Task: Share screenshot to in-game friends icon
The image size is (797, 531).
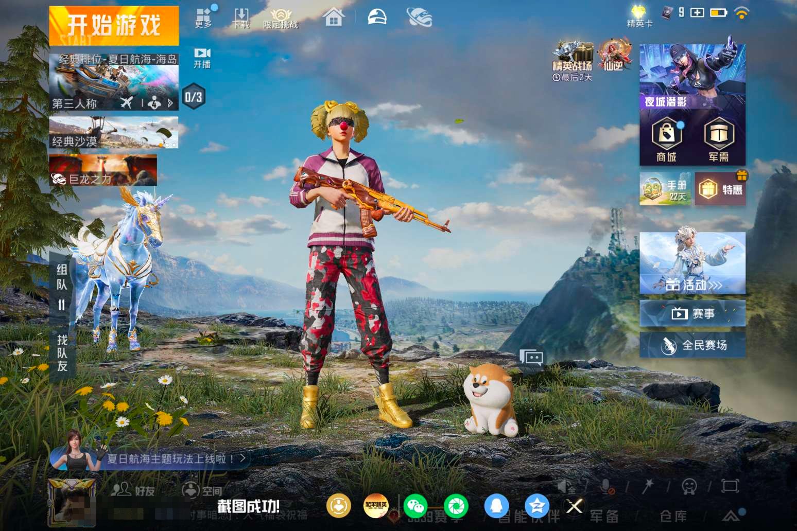Action: [338, 506]
